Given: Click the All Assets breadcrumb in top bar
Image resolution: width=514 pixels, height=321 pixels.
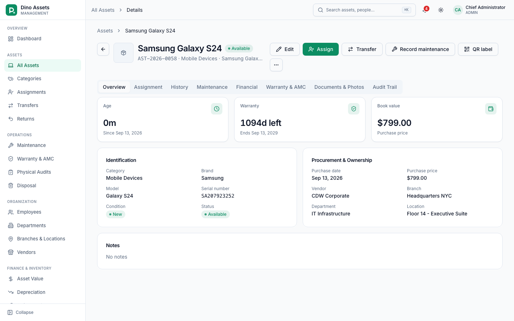Looking at the screenshot, I should [103, 10].
